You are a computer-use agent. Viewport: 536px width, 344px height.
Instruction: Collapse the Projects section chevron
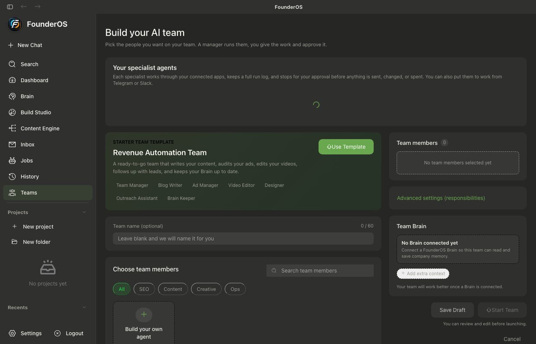(84, 212)
